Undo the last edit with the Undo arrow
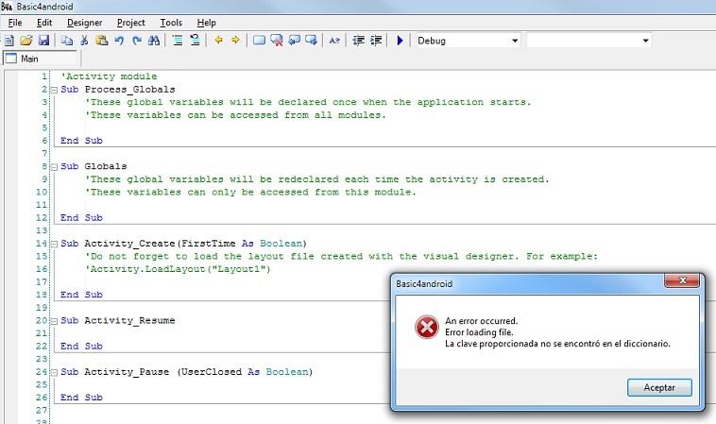The image size is (716, 424). (x=119, y=41)
